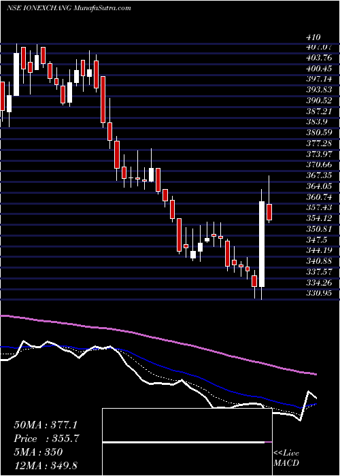The width and height of the screenshot is (340, 476).
Task: Click the 377.28 price axis label
Action: (318, 143)
